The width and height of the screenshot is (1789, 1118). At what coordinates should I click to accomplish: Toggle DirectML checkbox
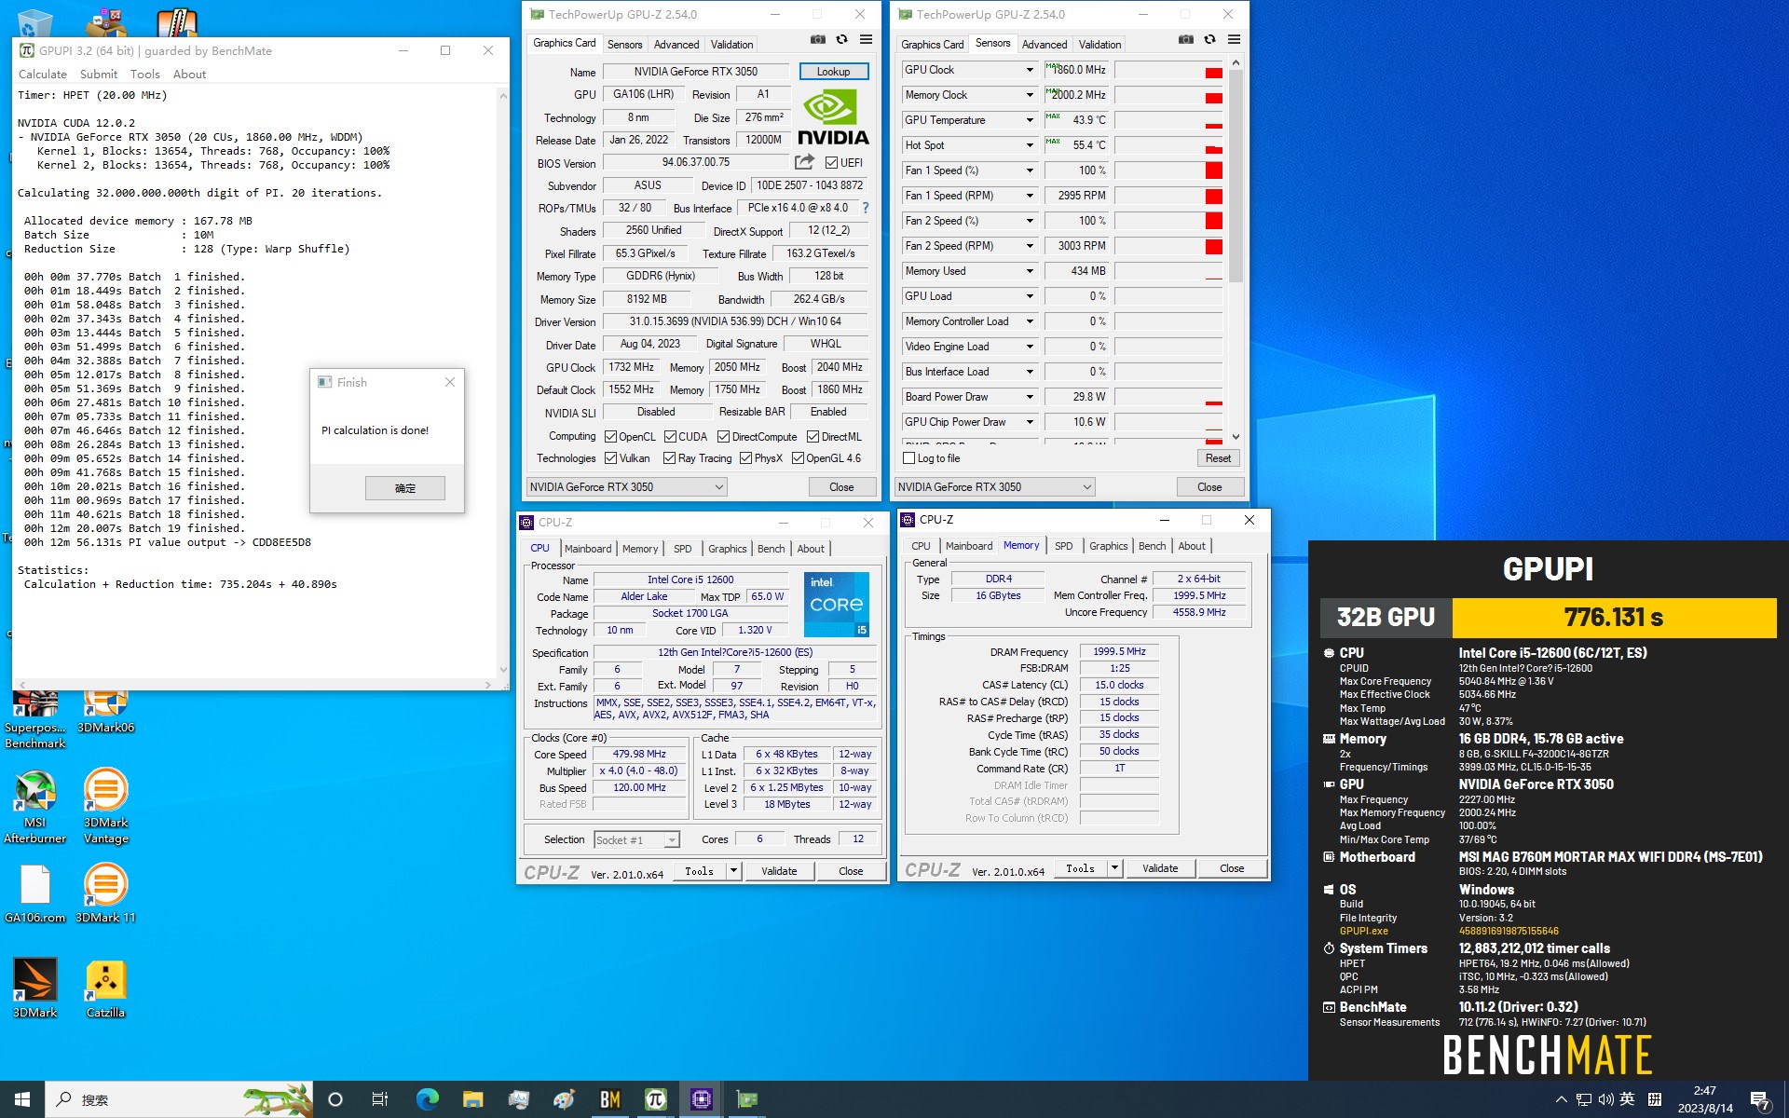(813, 436)
